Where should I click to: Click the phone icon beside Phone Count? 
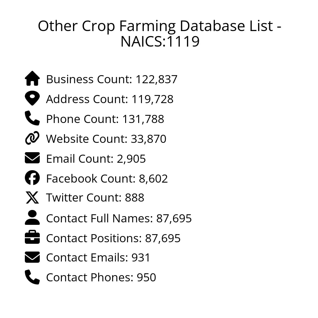point(32,118)
